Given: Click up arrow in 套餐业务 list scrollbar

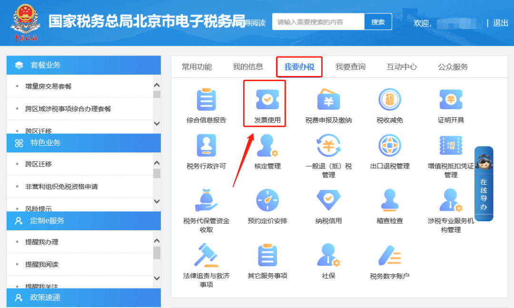Looking at the screenshot, I should point(157,85).
